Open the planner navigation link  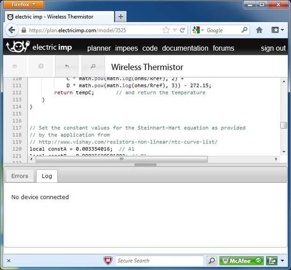click(x=99, y=48)
